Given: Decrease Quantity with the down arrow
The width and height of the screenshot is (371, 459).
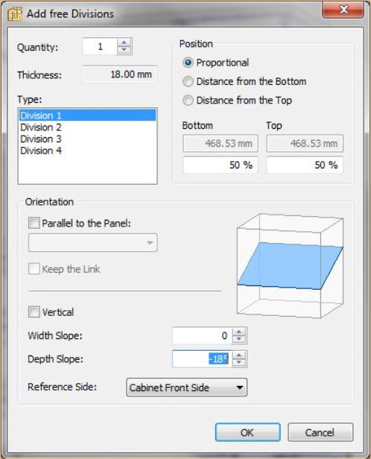Looking at the screenshot, I should [124, 50].
